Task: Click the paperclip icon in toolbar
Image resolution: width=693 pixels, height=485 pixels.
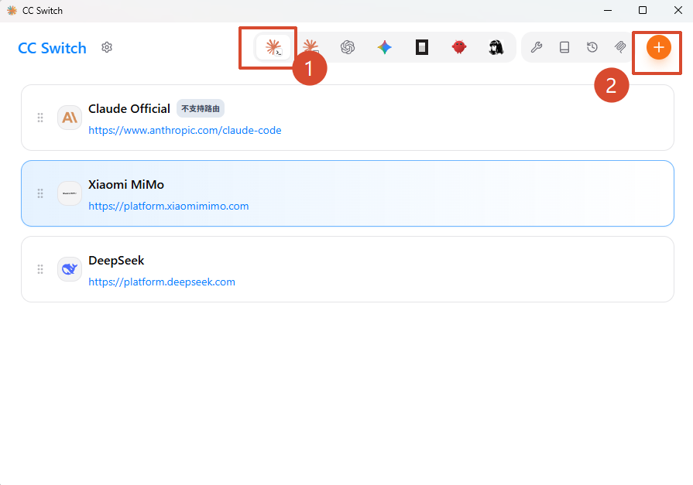Action: [620, 47]
